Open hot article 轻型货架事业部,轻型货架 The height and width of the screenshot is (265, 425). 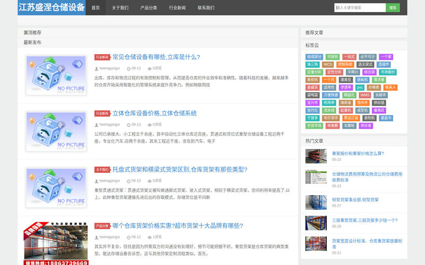coord(355,200)
